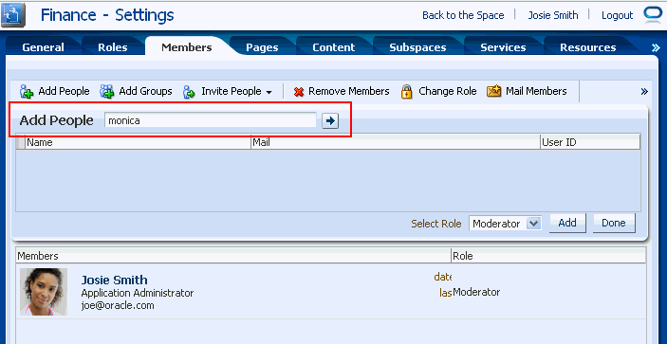The height and width of the screenshot is (344, 667).
Task: Switch to the General tab
Action: click(x=43, y=47)
